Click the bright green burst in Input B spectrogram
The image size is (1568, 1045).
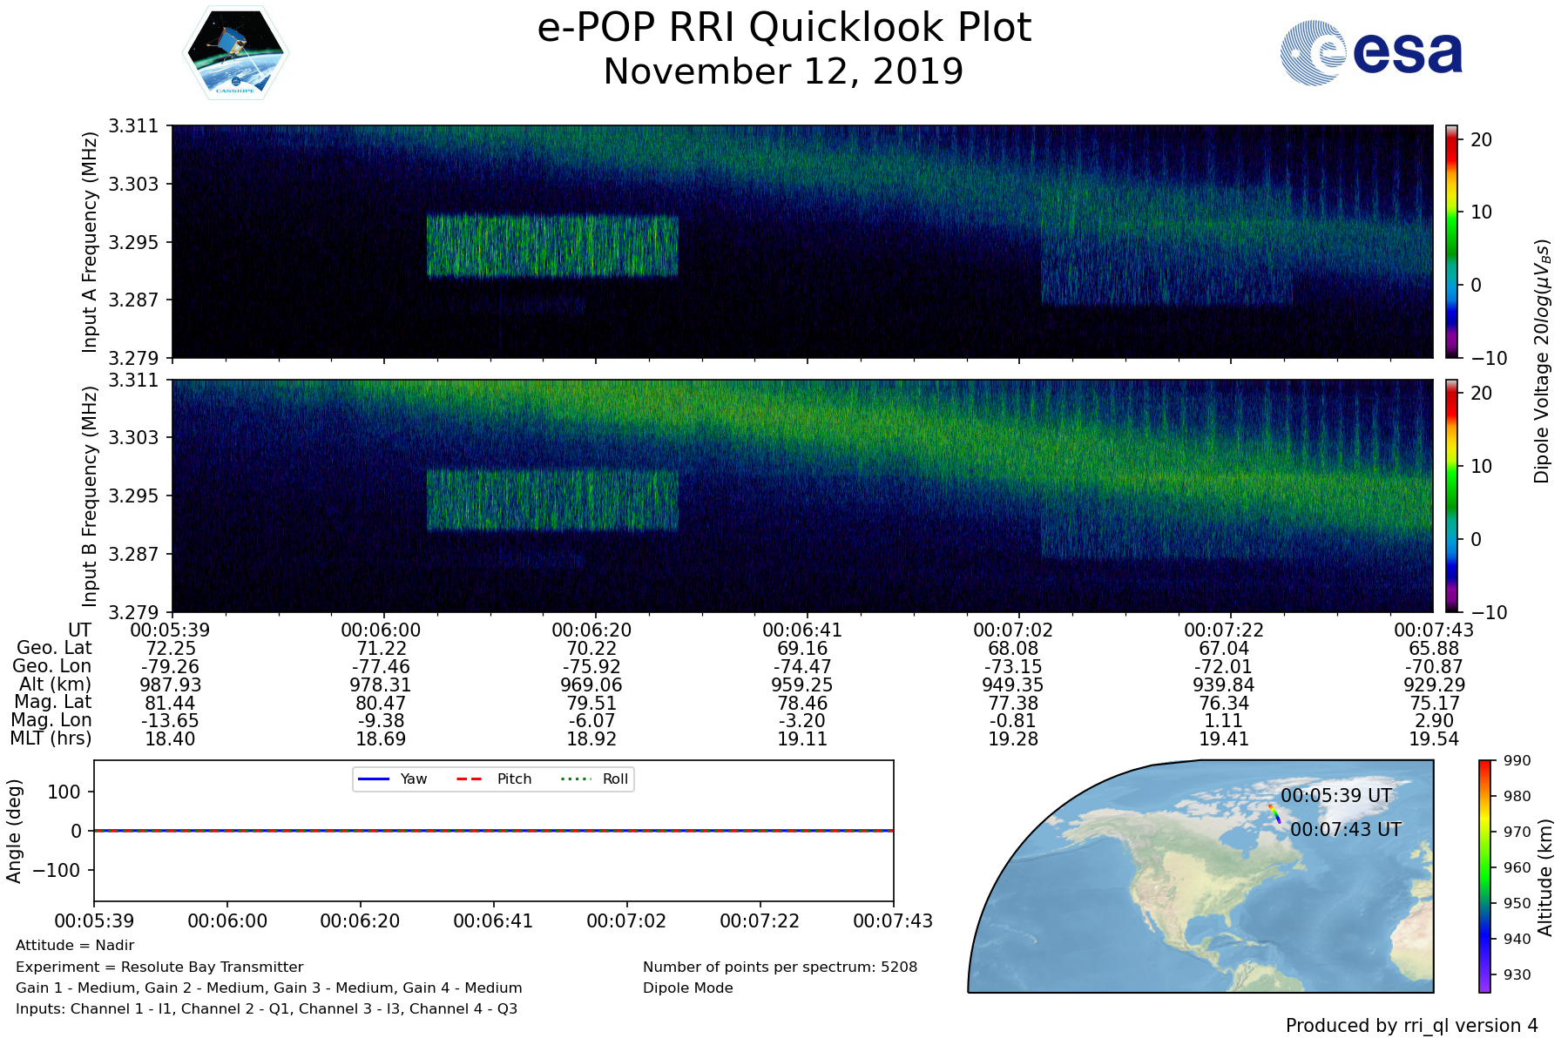[552, 501]
